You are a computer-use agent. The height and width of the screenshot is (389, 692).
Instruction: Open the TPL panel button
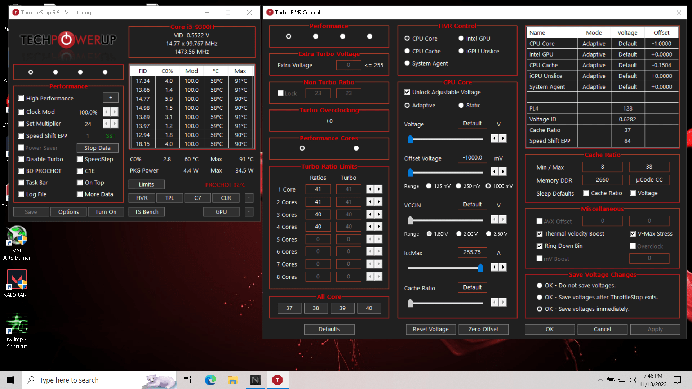(169, 198)
